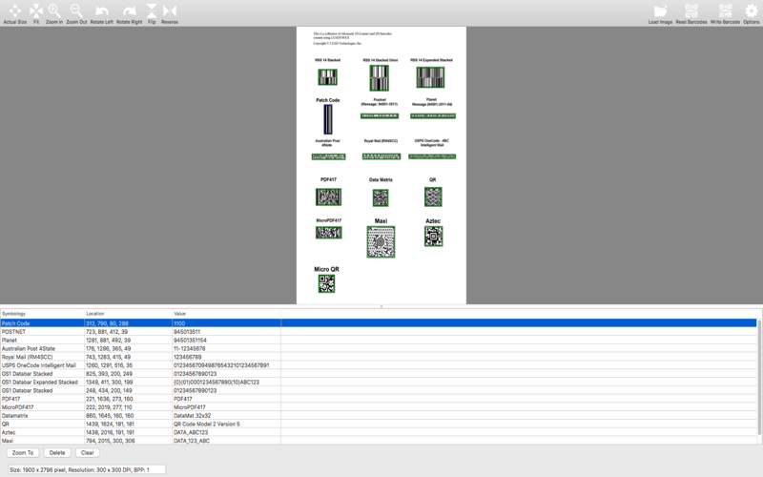Select the Actual Size toolbar icon
763x477 pixels.
(x=15, y=13)
